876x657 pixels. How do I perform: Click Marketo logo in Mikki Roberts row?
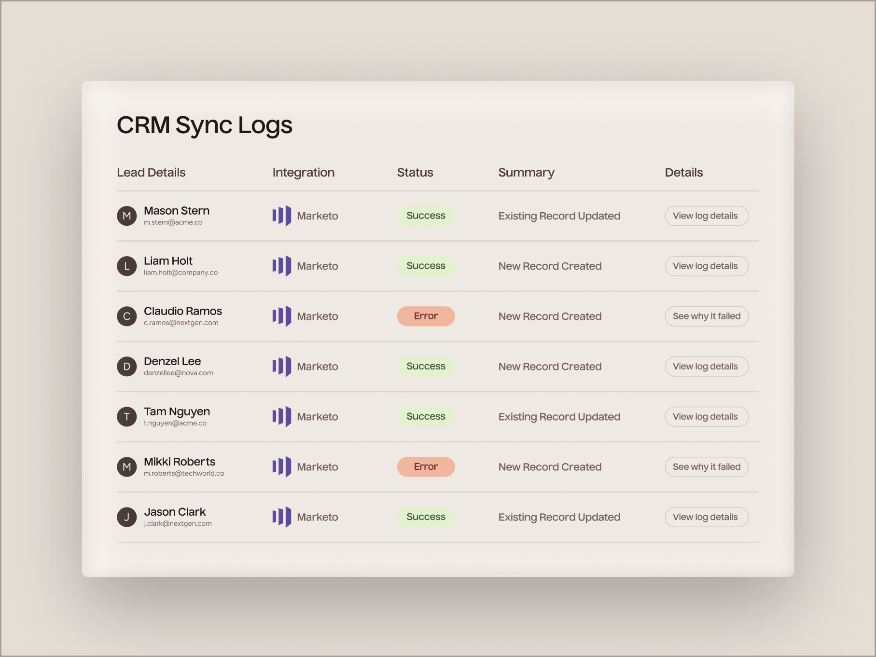click(282, 466)
